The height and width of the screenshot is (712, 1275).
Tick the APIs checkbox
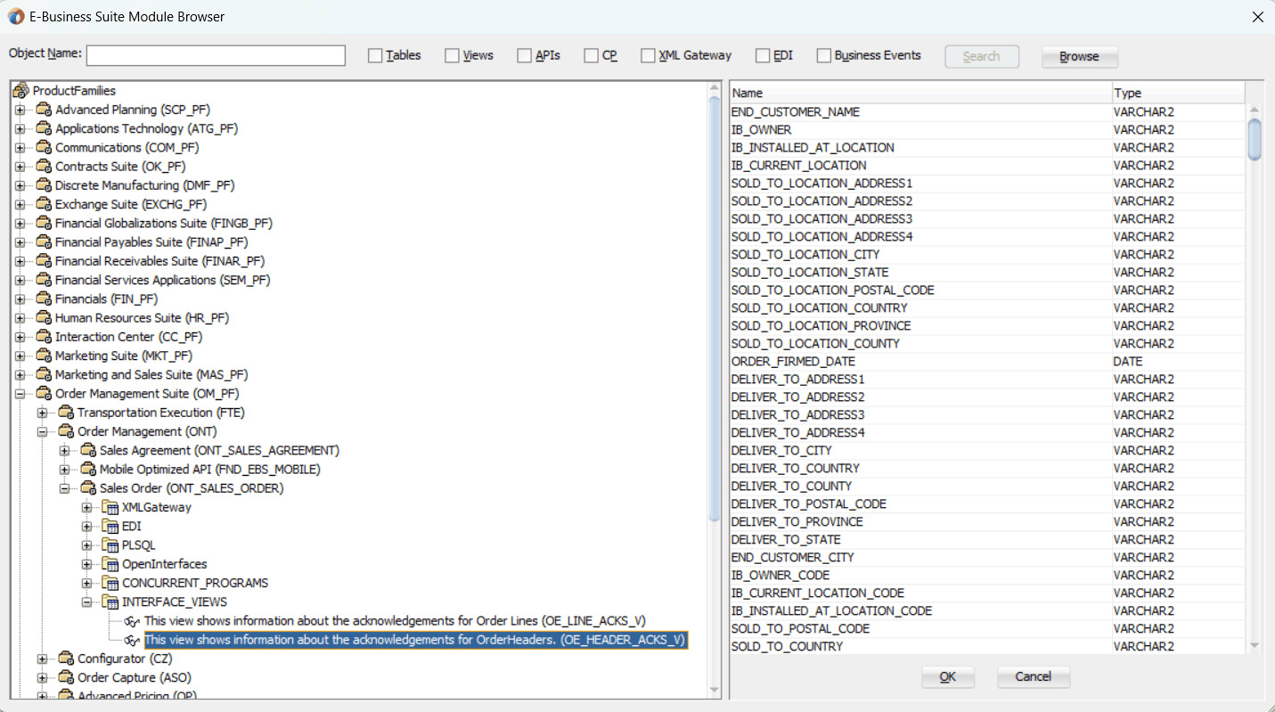pos(524,55)
